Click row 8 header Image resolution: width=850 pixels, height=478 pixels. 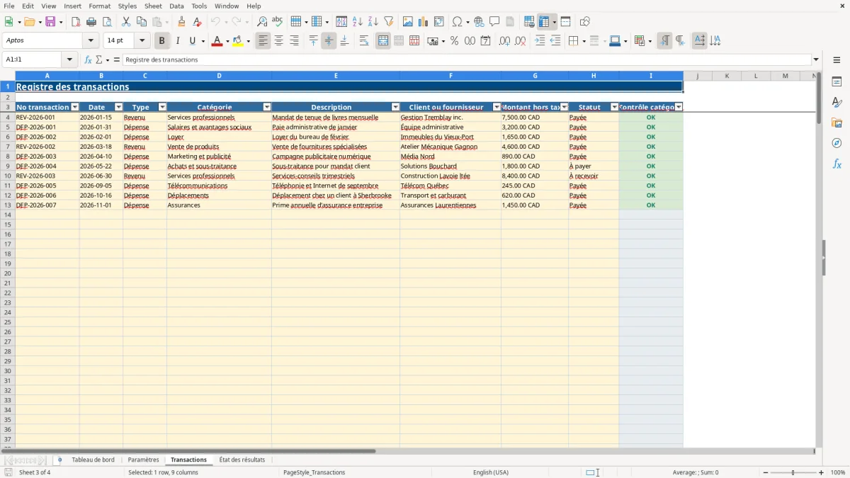coord(8,157)
